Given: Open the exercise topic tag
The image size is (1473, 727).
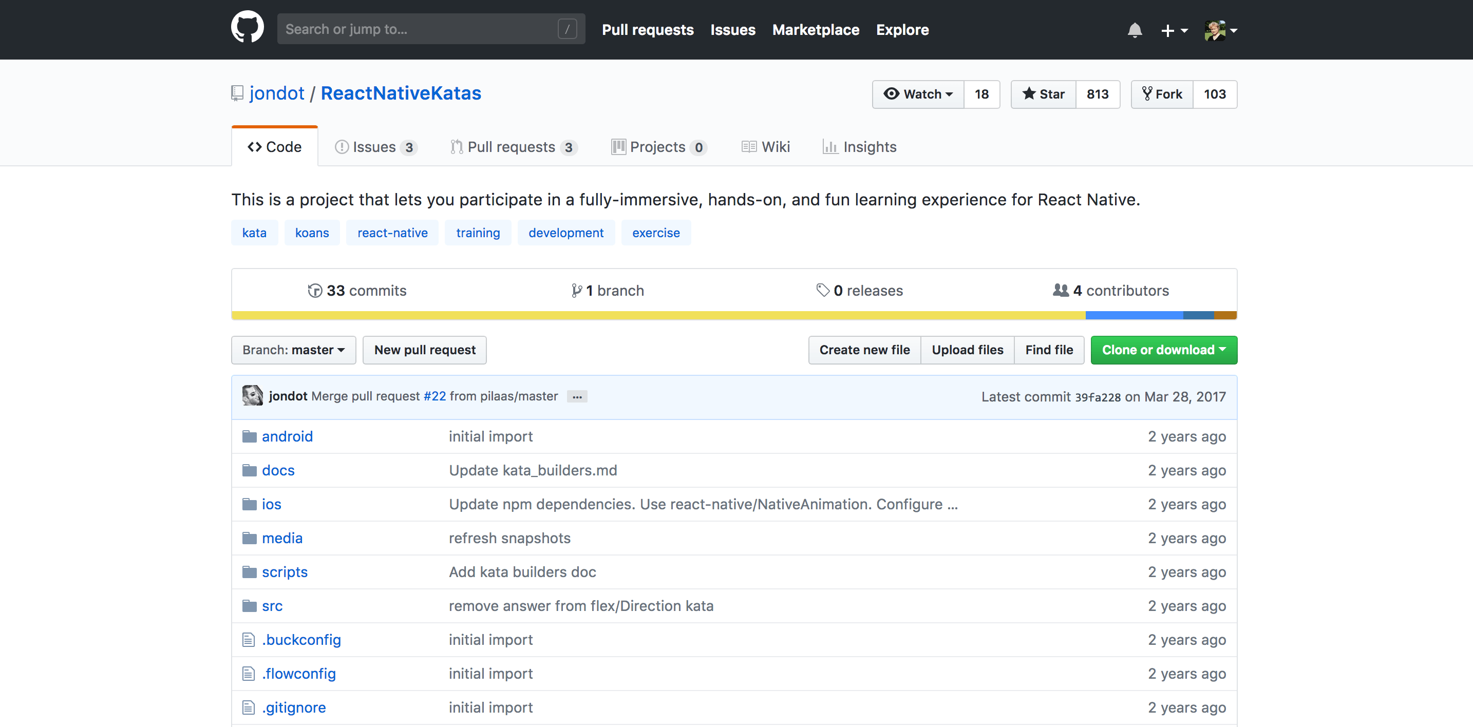Looking at the screenshot, I should pos(656,233).
